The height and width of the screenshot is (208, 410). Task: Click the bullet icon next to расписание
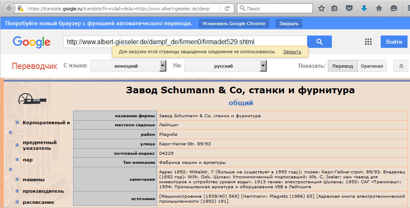pos(17,202)
